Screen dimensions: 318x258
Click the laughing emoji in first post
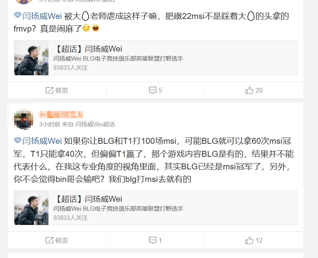tap(95, 28)
